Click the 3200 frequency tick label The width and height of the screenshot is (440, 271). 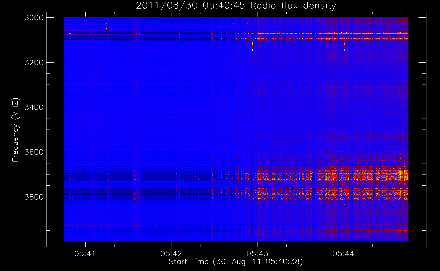[x=34, y=63]
